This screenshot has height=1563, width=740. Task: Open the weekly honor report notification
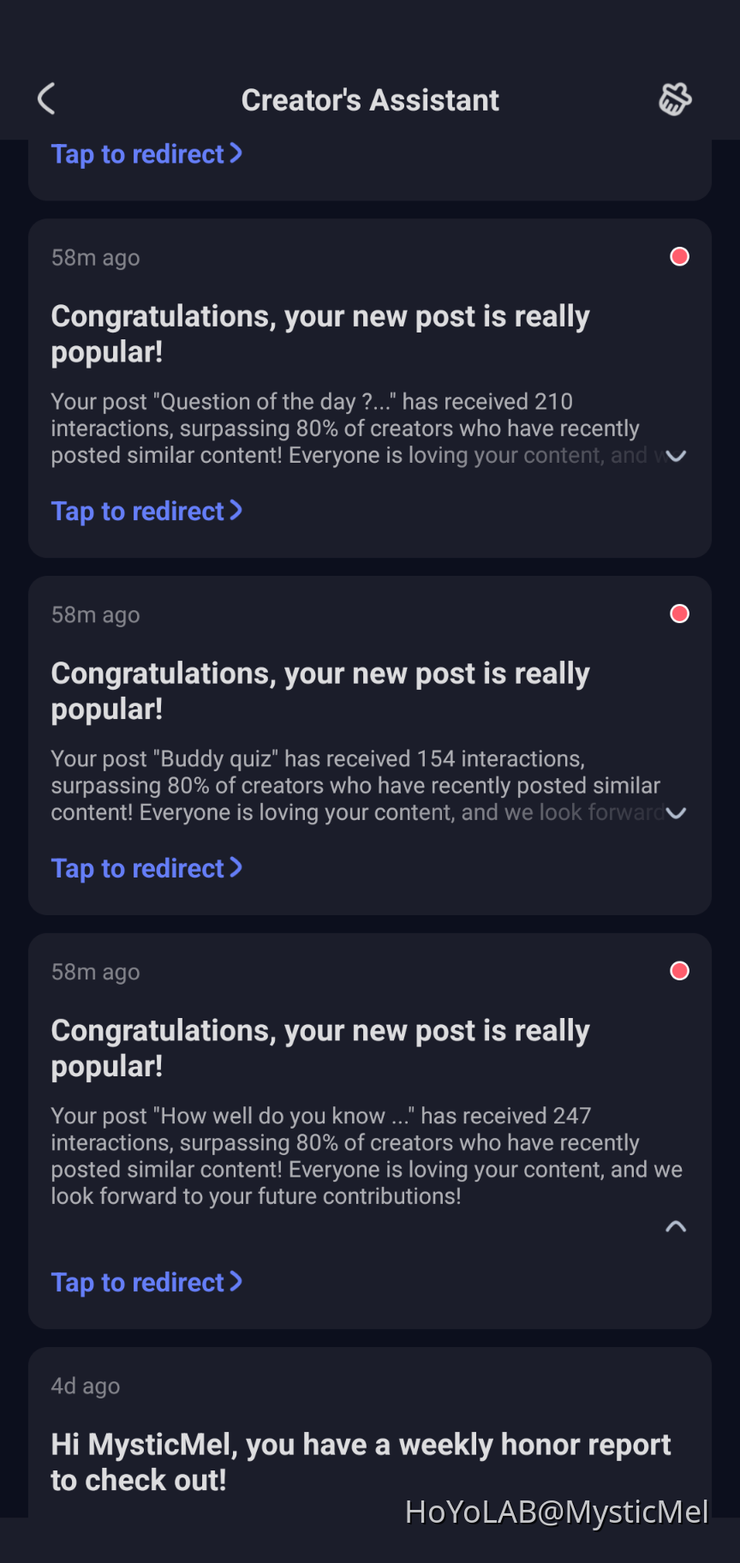[x=361, y=1462]
